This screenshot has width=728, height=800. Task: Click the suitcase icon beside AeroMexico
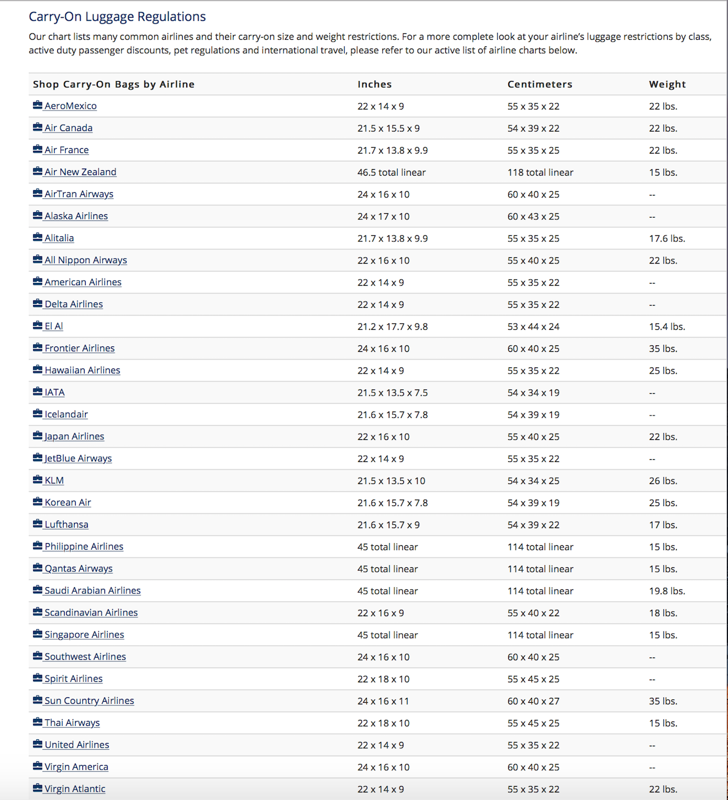click(x=38, y=105)
